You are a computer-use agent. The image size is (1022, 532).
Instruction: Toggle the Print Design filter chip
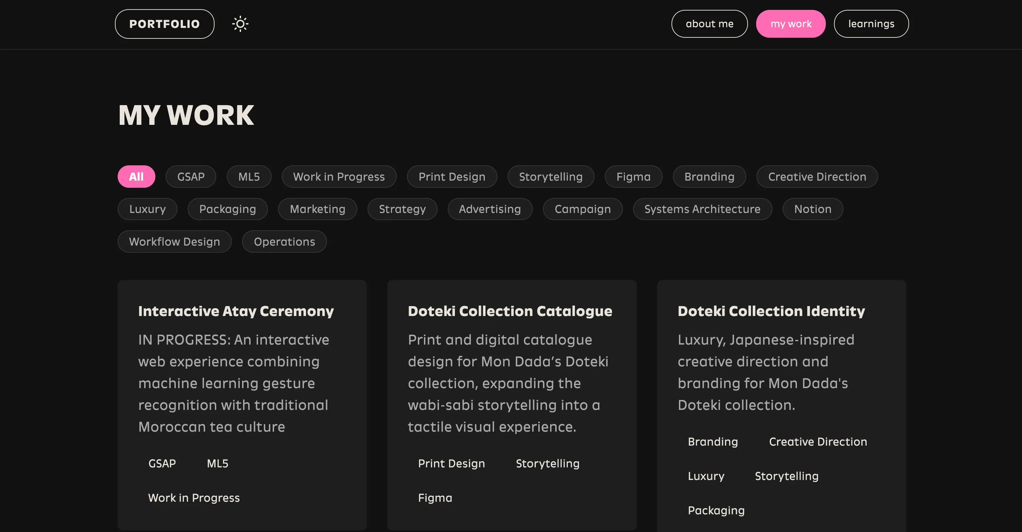coord(452,177)
